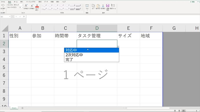The width and height of the screenshot is (200, 112).
Task: Switch to the ホーム ribbon tab
Action: 16,1
